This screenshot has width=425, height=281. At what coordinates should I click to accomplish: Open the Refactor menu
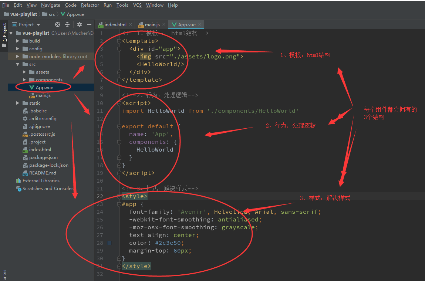pos(90,5)
